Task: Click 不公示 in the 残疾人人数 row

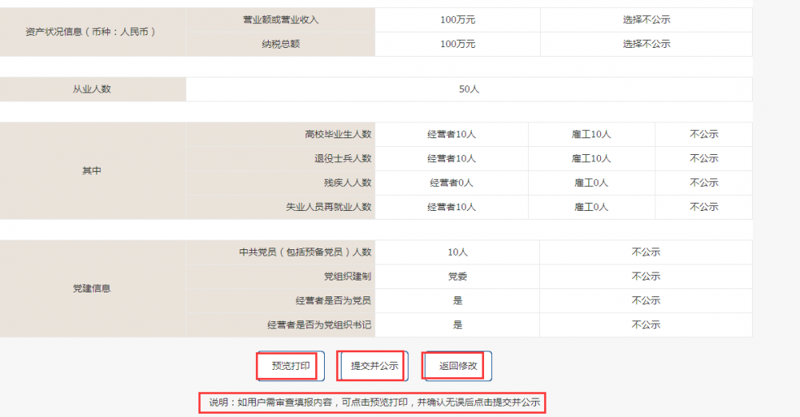Action: tap(704, 183)
